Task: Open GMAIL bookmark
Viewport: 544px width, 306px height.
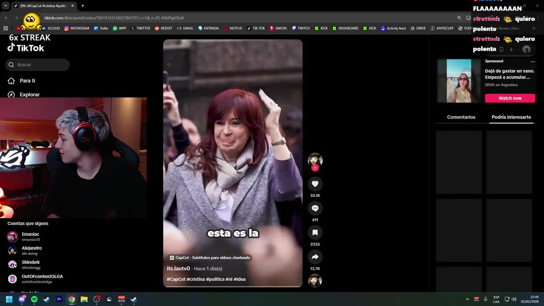Action: (x=185, y=28)
